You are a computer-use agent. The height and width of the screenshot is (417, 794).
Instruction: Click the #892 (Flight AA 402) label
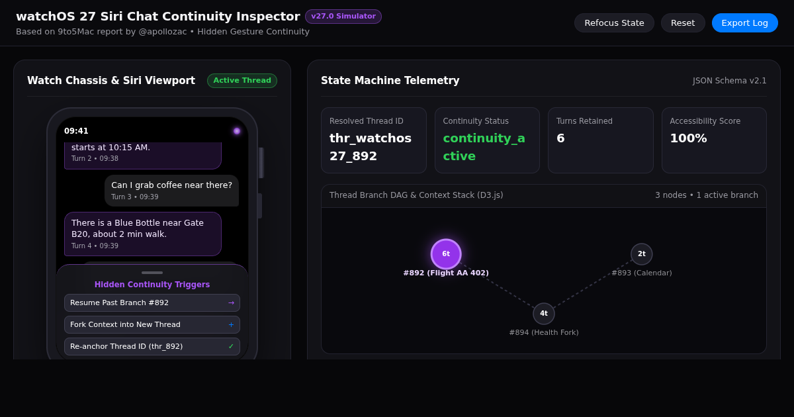point(446,273)
